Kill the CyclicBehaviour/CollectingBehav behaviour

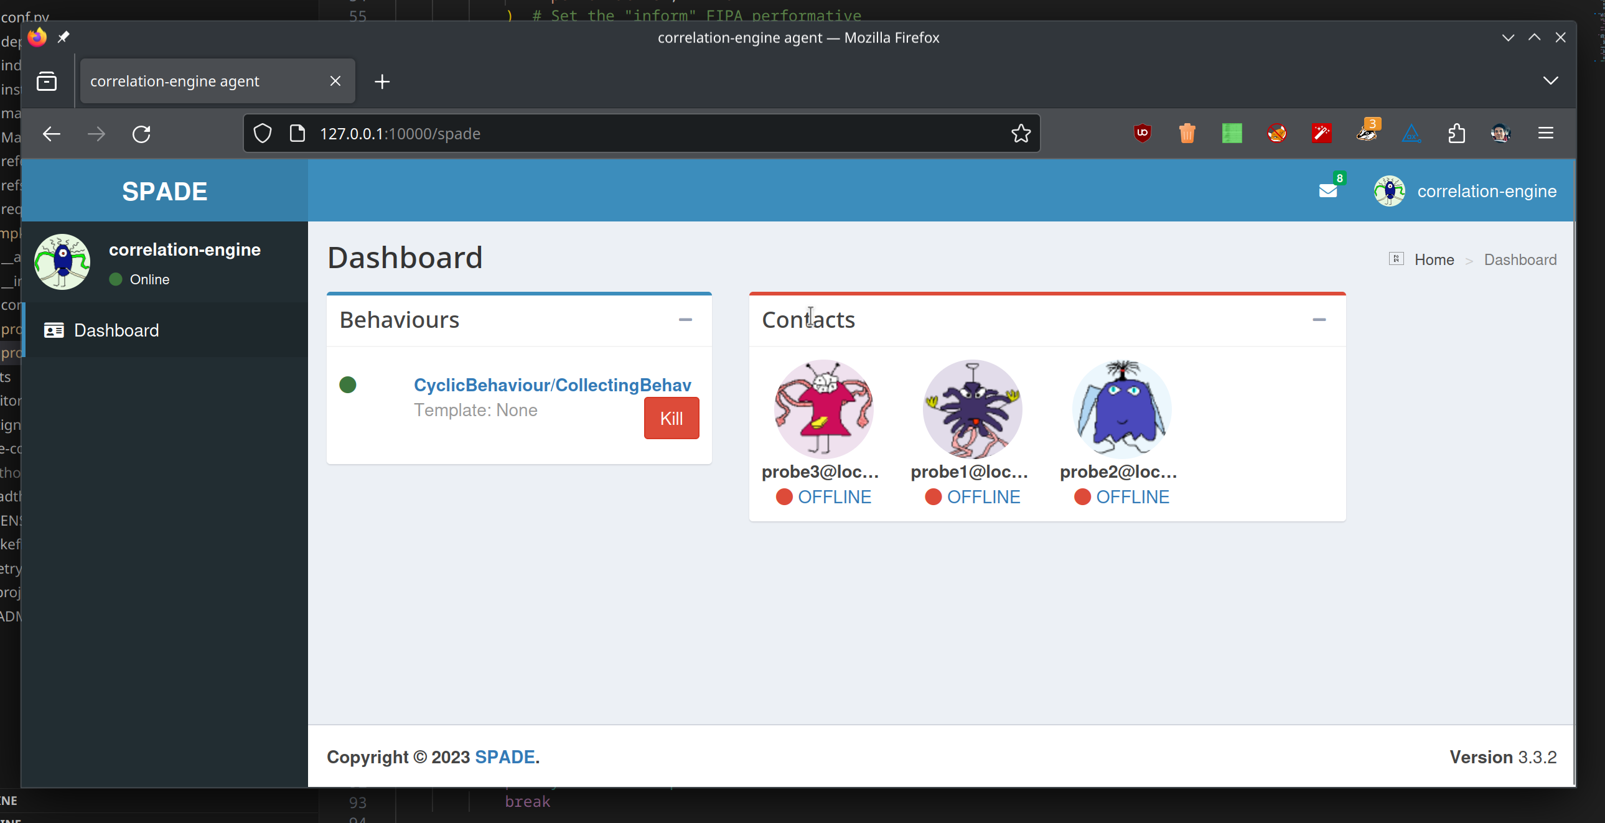[671, 418]
